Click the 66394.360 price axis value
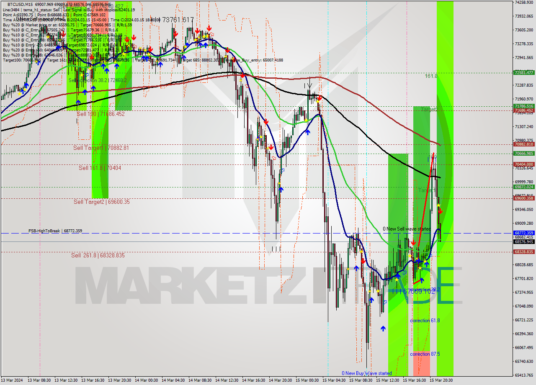Viewport: 536px width, 385px height. [524, 334]
